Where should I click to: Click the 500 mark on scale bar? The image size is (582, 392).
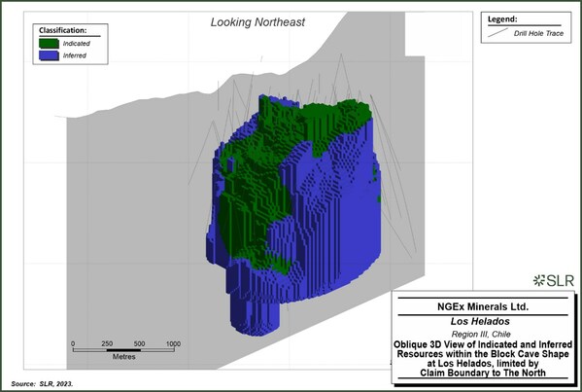(139, 343)
